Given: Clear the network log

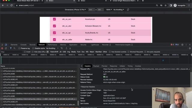Looking at the screenshot, I should point(6,48).
